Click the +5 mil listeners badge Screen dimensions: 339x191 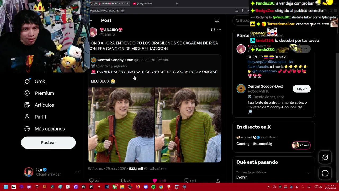pyautogui.click(x=301, y=145)
